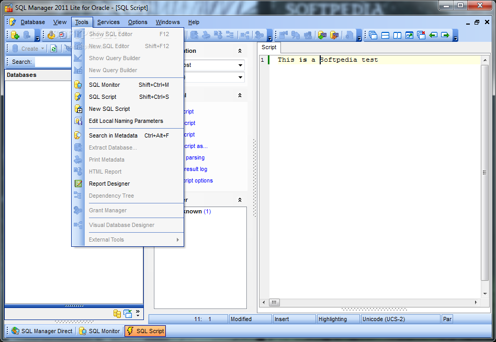Open toolbar options arrow after the Next Window icon
This screenshot has width=496, height=342.
point(456,36)
